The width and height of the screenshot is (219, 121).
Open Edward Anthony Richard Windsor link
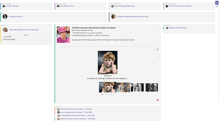tap(78, 119)
